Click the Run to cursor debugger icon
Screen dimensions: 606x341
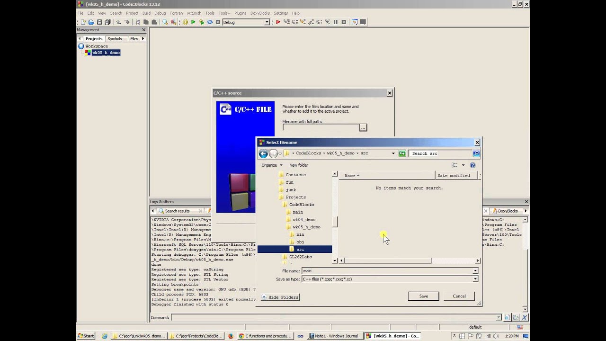[x=286, y=22]
